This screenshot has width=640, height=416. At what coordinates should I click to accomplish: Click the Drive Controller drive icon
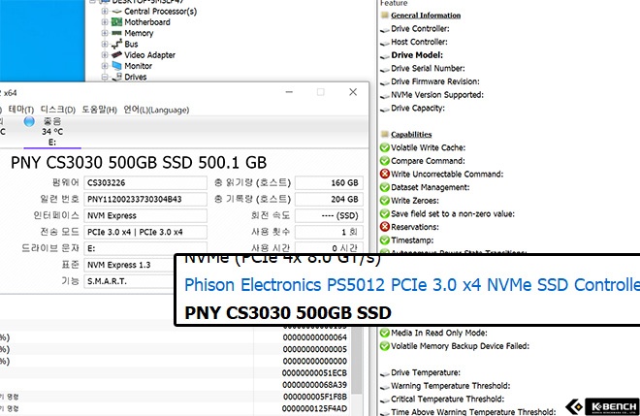[x=385, y=29]
